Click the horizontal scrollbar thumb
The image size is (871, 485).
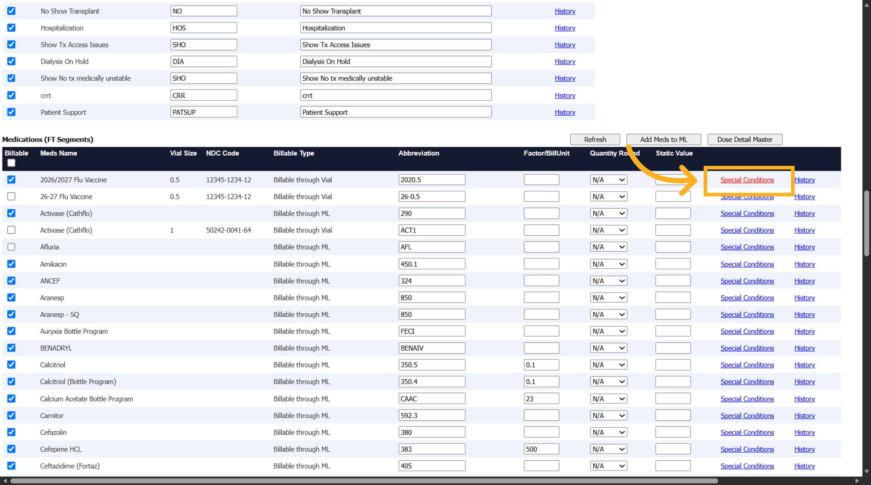[364, 481]
